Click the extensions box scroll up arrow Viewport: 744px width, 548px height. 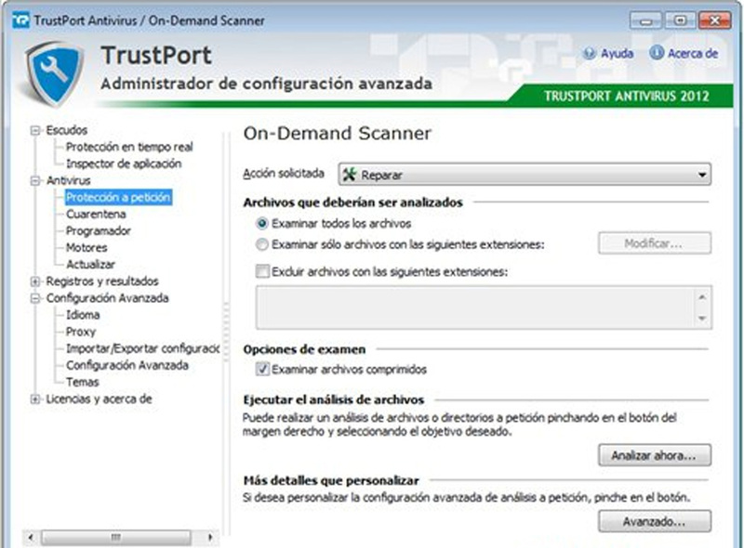click(x=702, y=297)
